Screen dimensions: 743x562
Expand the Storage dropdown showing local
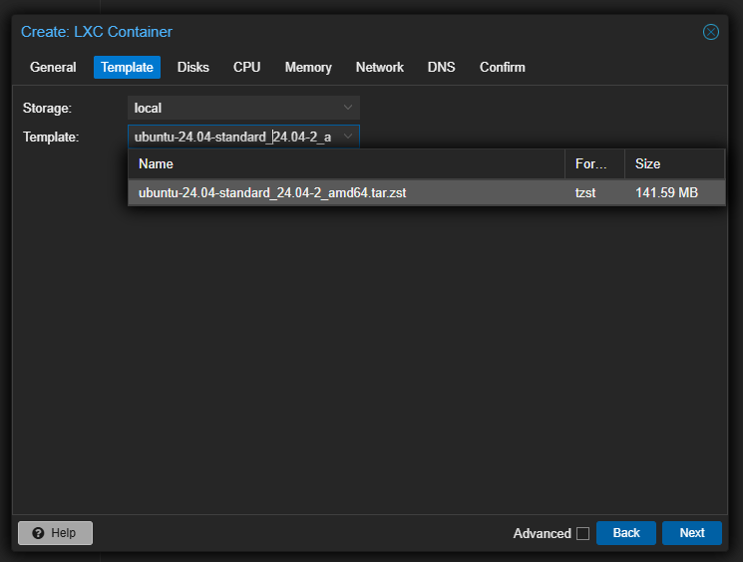[347, 108]
